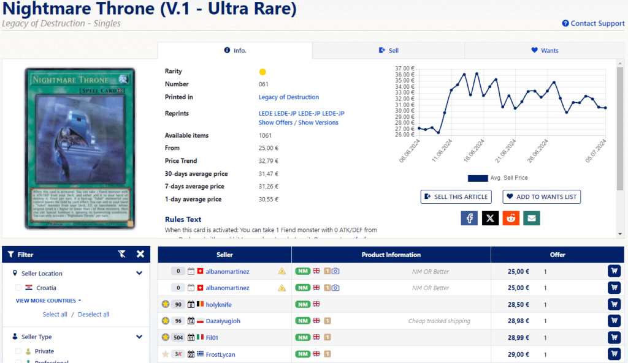Click Deselect all seller locations
Image resolution: width=628 pixels, height=363 pixels.
point(93,314)
